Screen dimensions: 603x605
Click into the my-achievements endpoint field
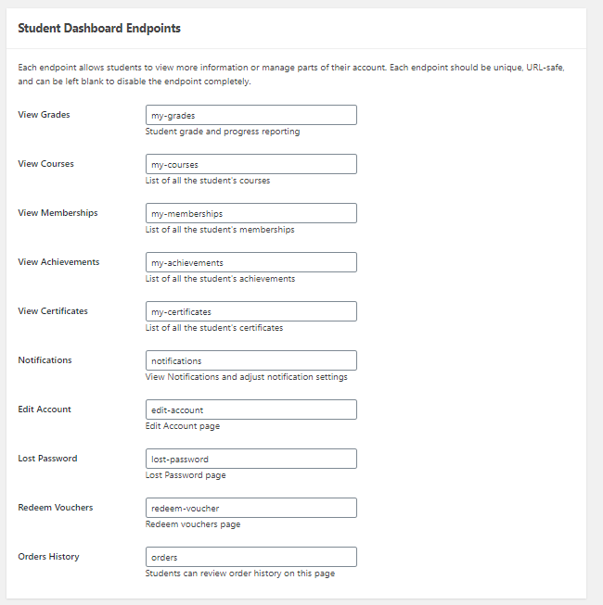click(250, 262)
